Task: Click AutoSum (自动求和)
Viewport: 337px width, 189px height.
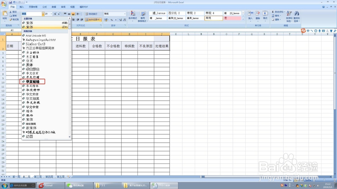Action: 278,12
